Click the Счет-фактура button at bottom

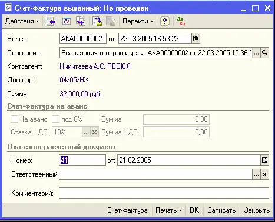[x=127, y=210]
